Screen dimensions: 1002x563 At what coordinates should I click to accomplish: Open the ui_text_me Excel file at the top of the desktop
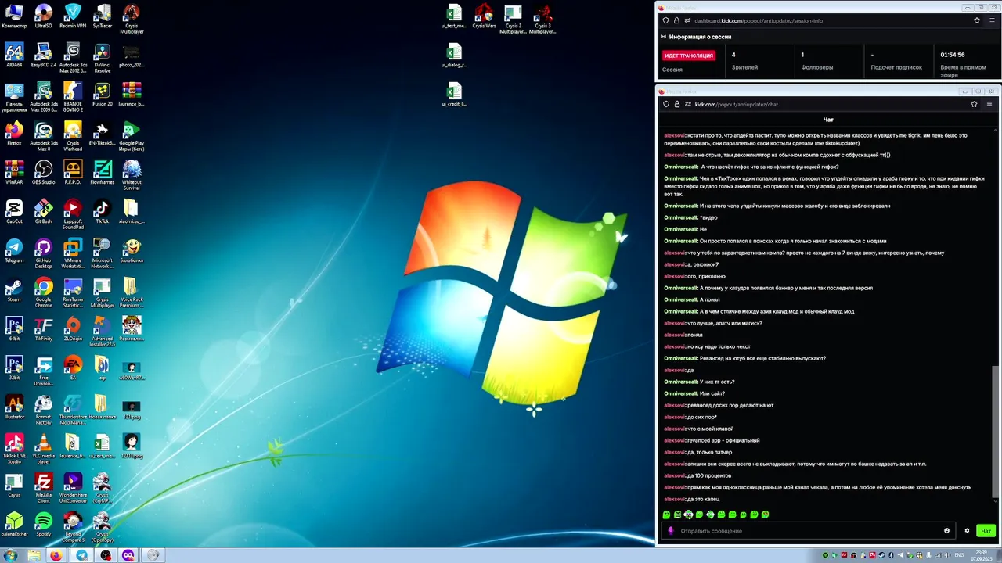tap(454, 16)
